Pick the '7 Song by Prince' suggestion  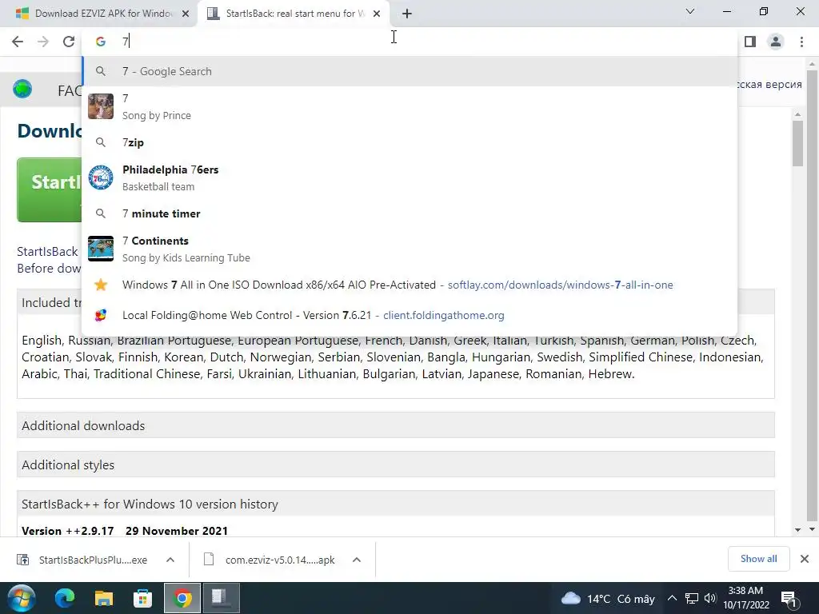(409, 106)
